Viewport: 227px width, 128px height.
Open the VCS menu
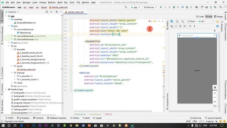pyautogui.click(x=78, y=2)
